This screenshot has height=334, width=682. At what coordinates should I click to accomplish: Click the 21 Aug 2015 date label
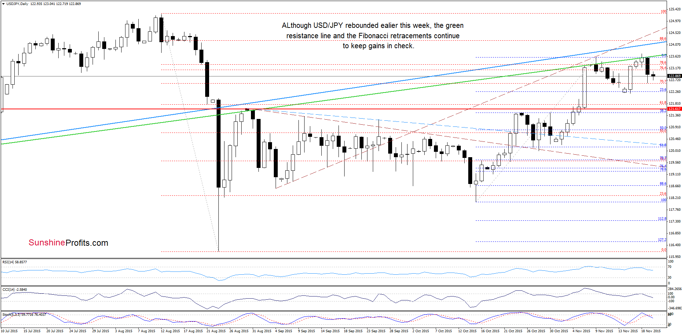[x=216, y=331]
